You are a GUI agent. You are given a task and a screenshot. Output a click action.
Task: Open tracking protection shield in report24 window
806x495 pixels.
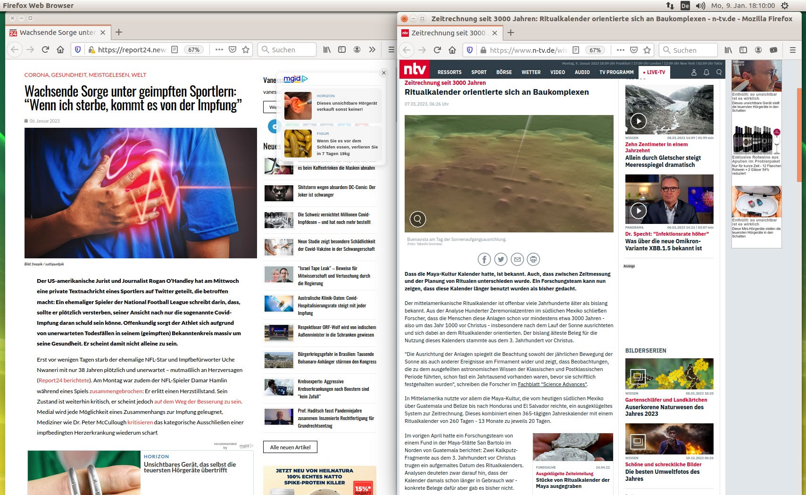78,49
